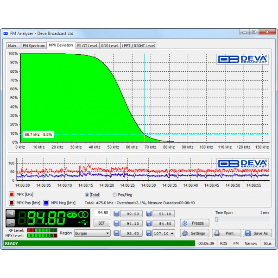
Task: Save preset using disk icon beside 95.60
Action: 116,234
